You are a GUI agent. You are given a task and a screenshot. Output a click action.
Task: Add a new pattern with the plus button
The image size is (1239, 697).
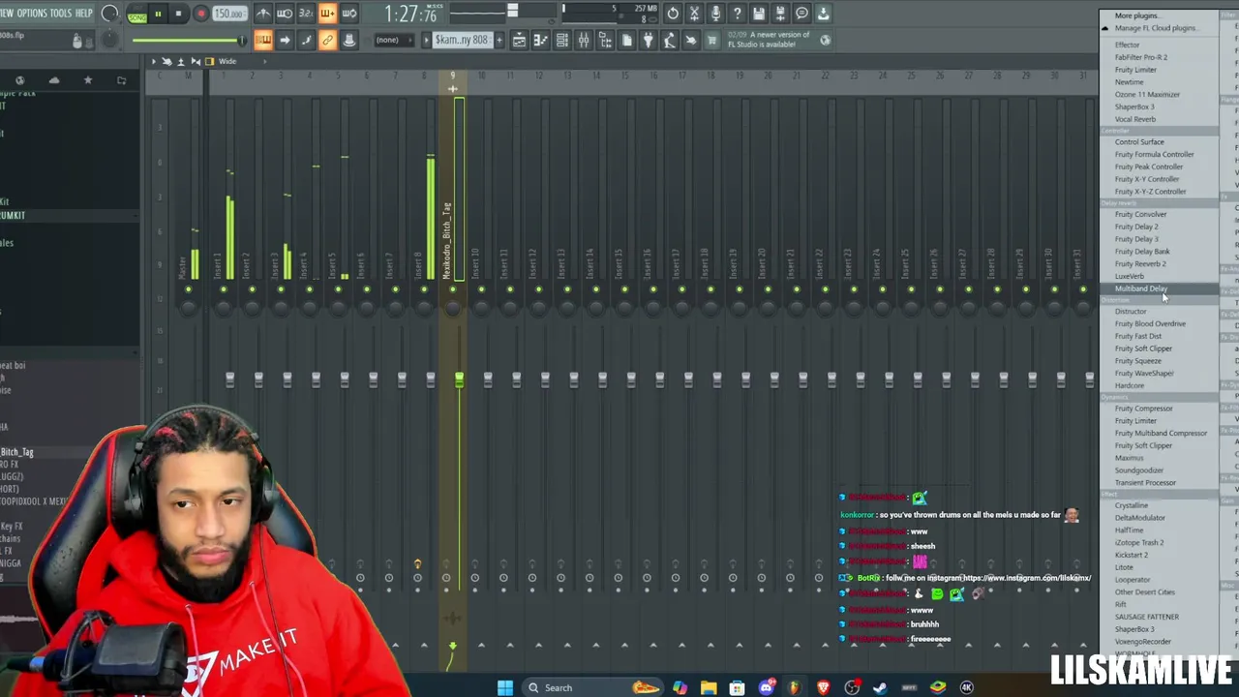coord(499,40)
